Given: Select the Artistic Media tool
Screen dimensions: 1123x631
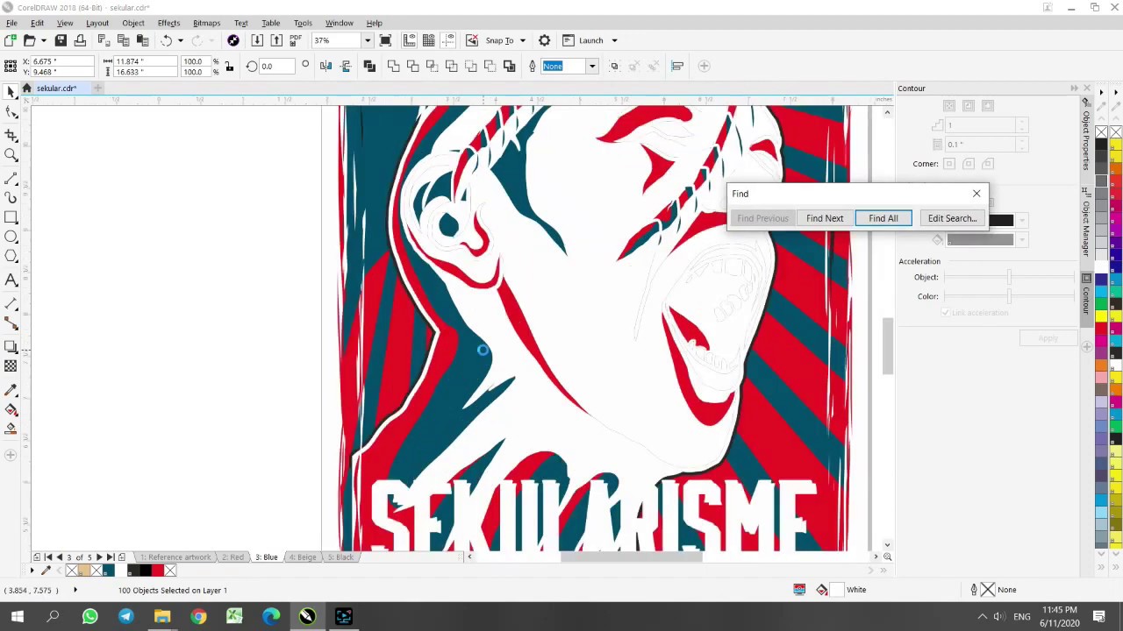Looking at the screenshot, I should pyautogui.click(x=11, y=198).
